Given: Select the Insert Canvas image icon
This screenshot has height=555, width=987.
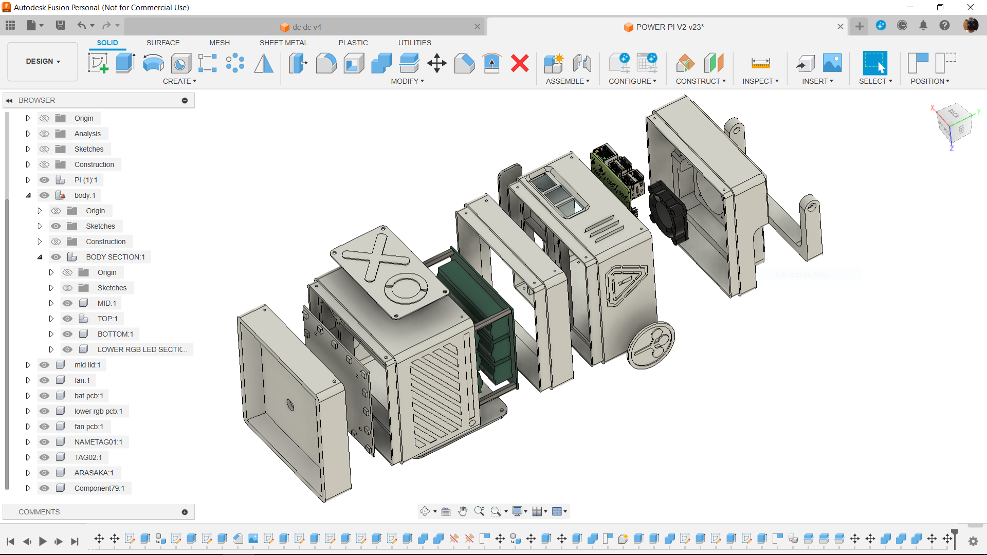Looking at the screenshot, I should point(832,63).
